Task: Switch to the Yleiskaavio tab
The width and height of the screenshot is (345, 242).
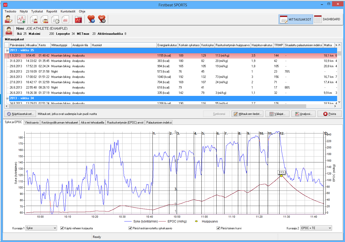Action: 32,122
